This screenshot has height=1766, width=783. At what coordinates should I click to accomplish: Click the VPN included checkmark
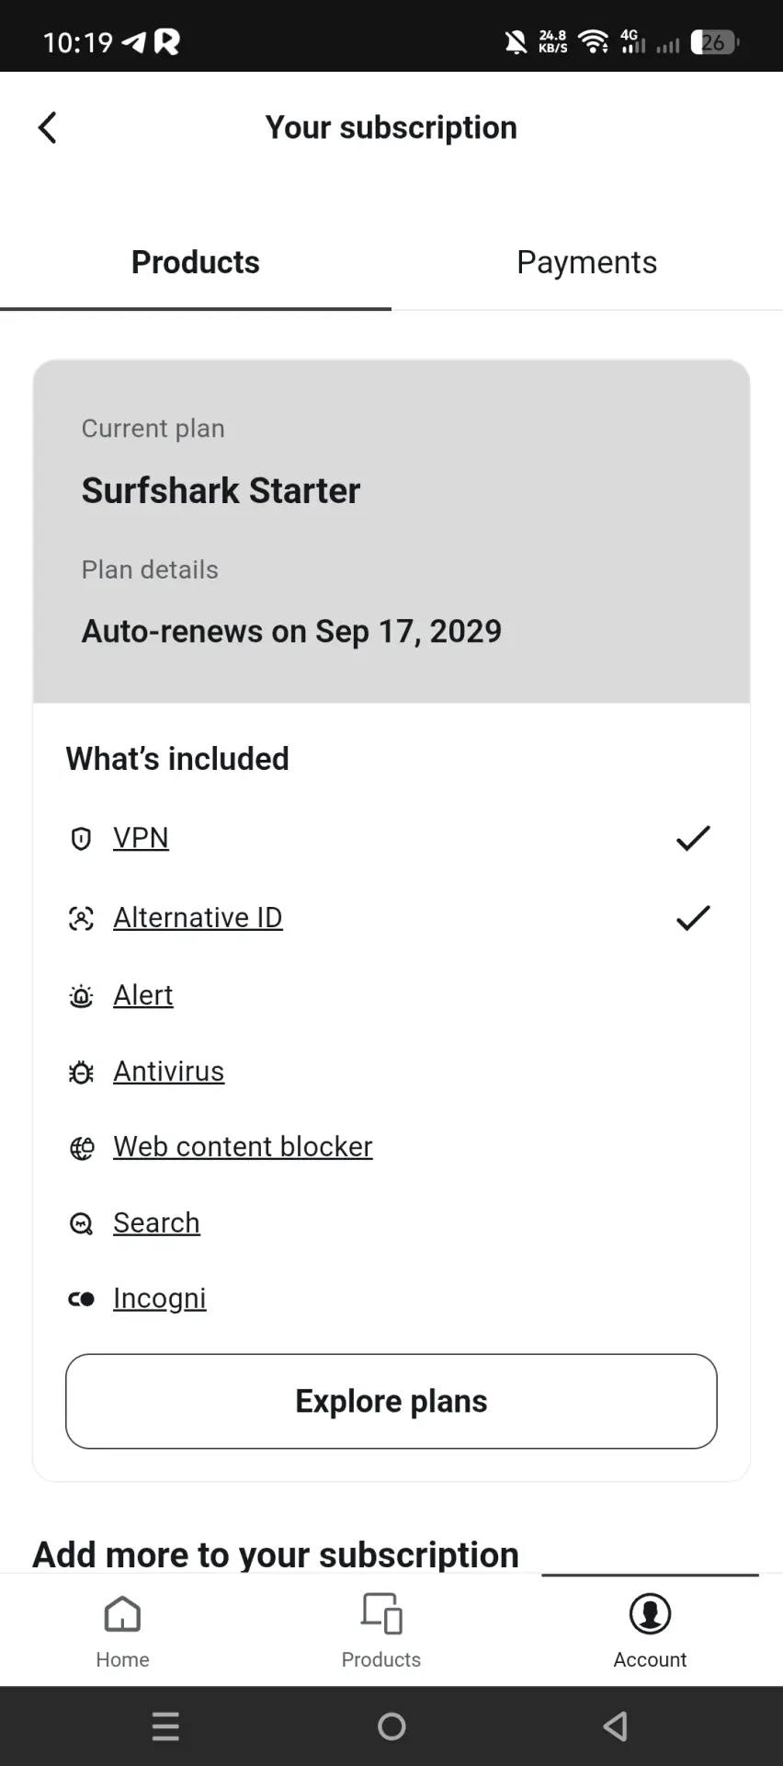point(693,838)
